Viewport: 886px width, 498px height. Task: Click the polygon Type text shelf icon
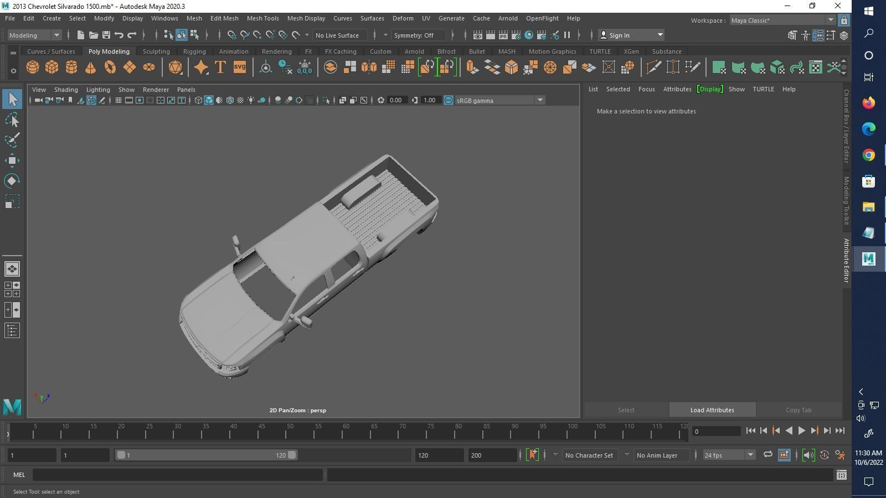(x=220, y=68)
